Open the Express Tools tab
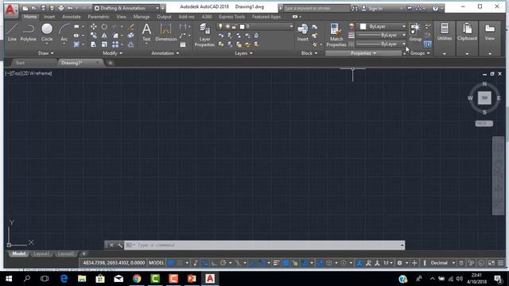Screen dimensions: 509x286 pyautogui.click(x=231, y=17)
